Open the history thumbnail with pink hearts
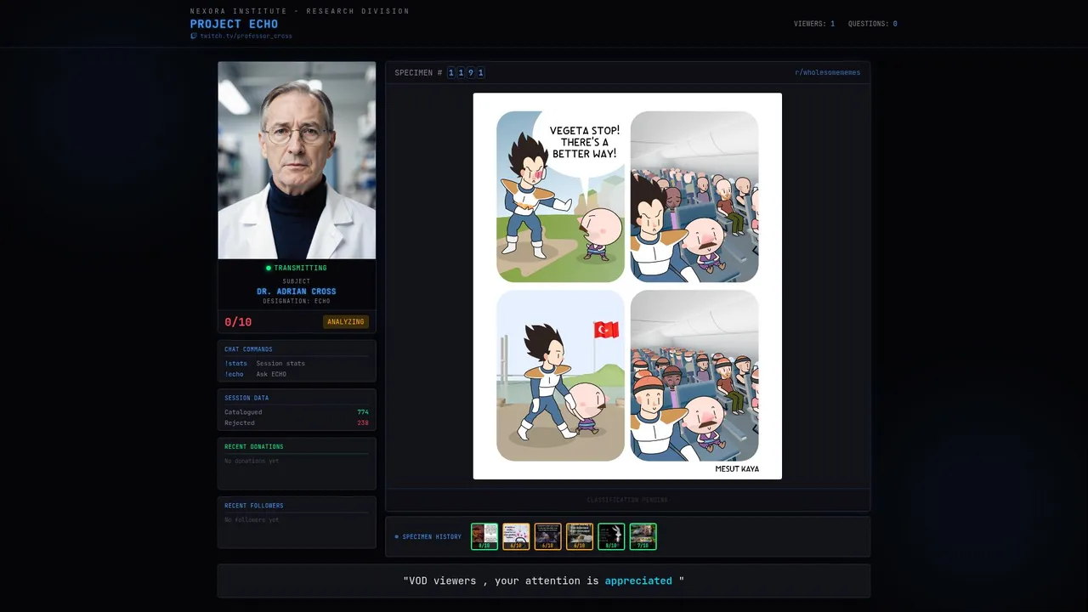The width and height of the screenshot is (1088, 612). click(x=516, y=536)
